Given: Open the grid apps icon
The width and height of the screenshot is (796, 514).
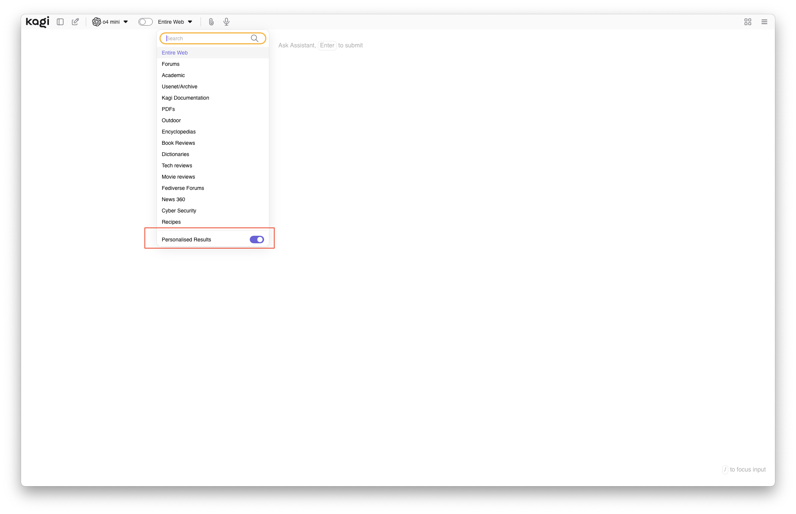Looking at the screenshot, I should pyautogui.click(x=747, y=22).
